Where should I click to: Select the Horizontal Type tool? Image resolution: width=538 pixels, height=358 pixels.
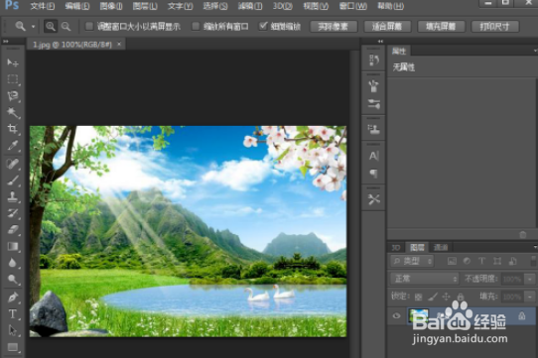pyautogui.click(x=13, y=313)
